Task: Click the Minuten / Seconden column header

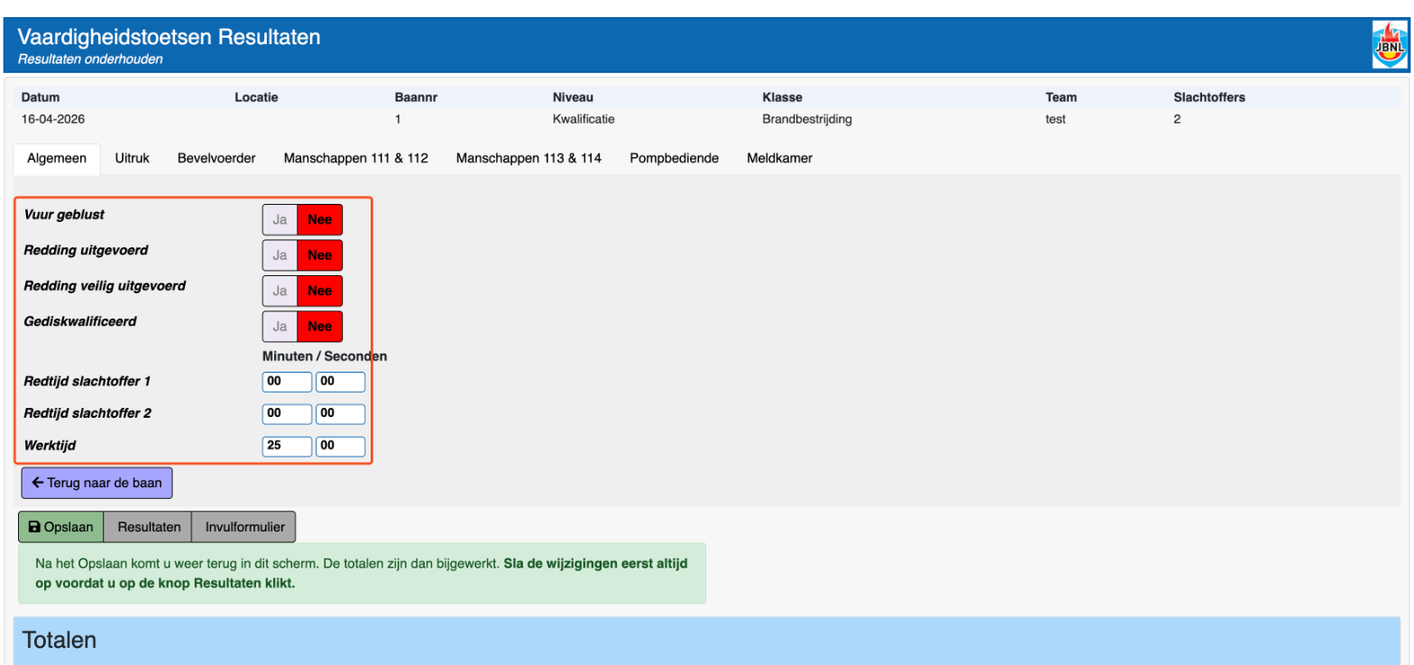Action: (325, 356)
